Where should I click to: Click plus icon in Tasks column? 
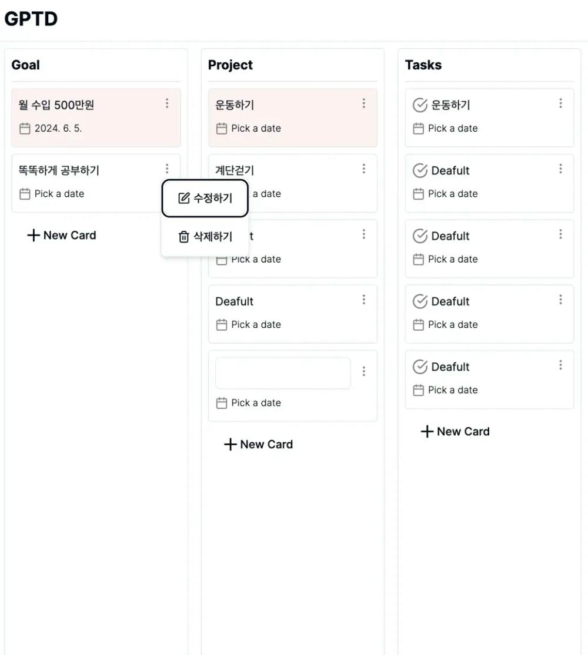point(427,432)
